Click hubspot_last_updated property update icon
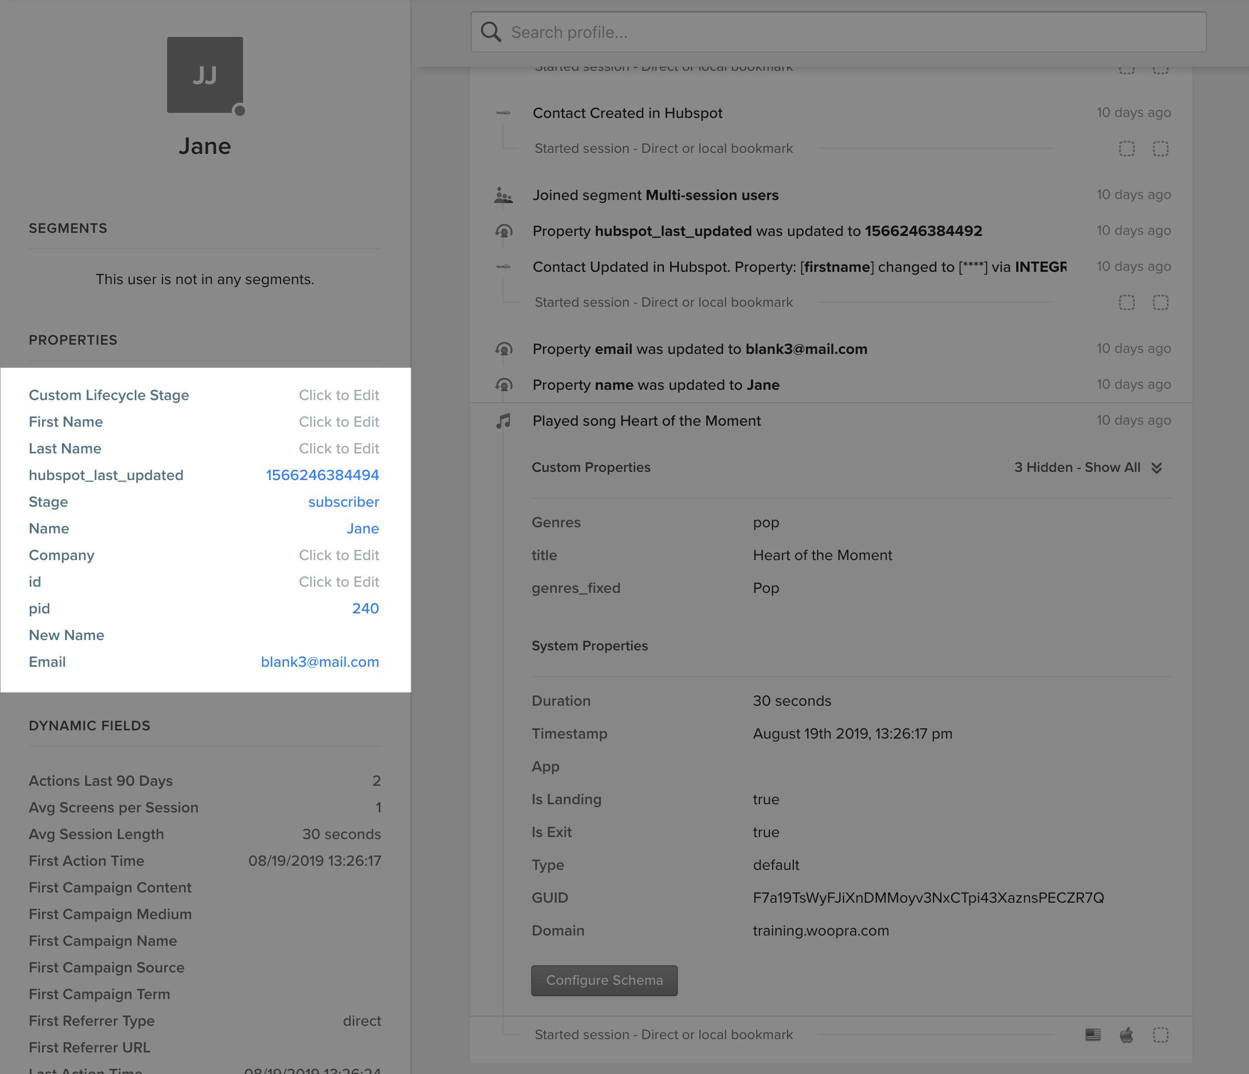 click(x=503, y=231)
